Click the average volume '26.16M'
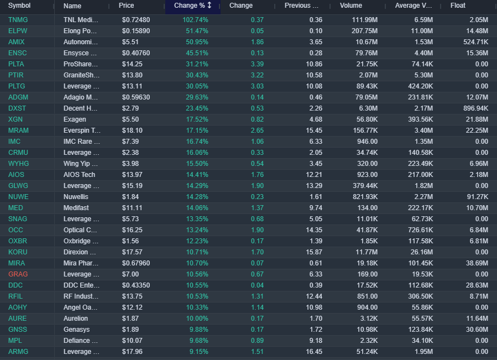The height and width of the screenshot is (360, 497). pyautogui.click(x=422, y=253)
